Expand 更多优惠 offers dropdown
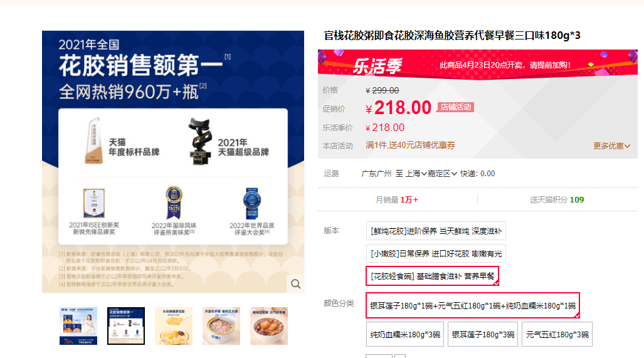Image resolution: width=644 pixels, height=358 pixels. pyautogui.click(x=611, y=145)
